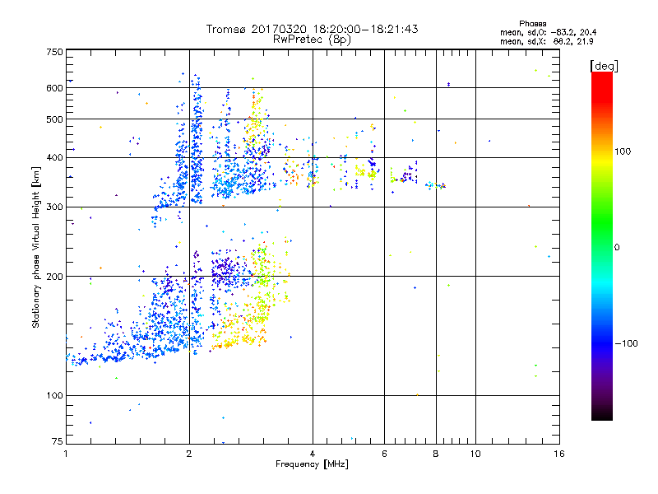
Task: Click the '6' tick label on the frequency axis
Action: pos(384,454)
